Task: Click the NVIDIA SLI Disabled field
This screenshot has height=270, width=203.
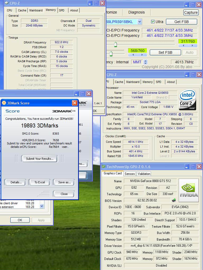Action: coord(161,265)
